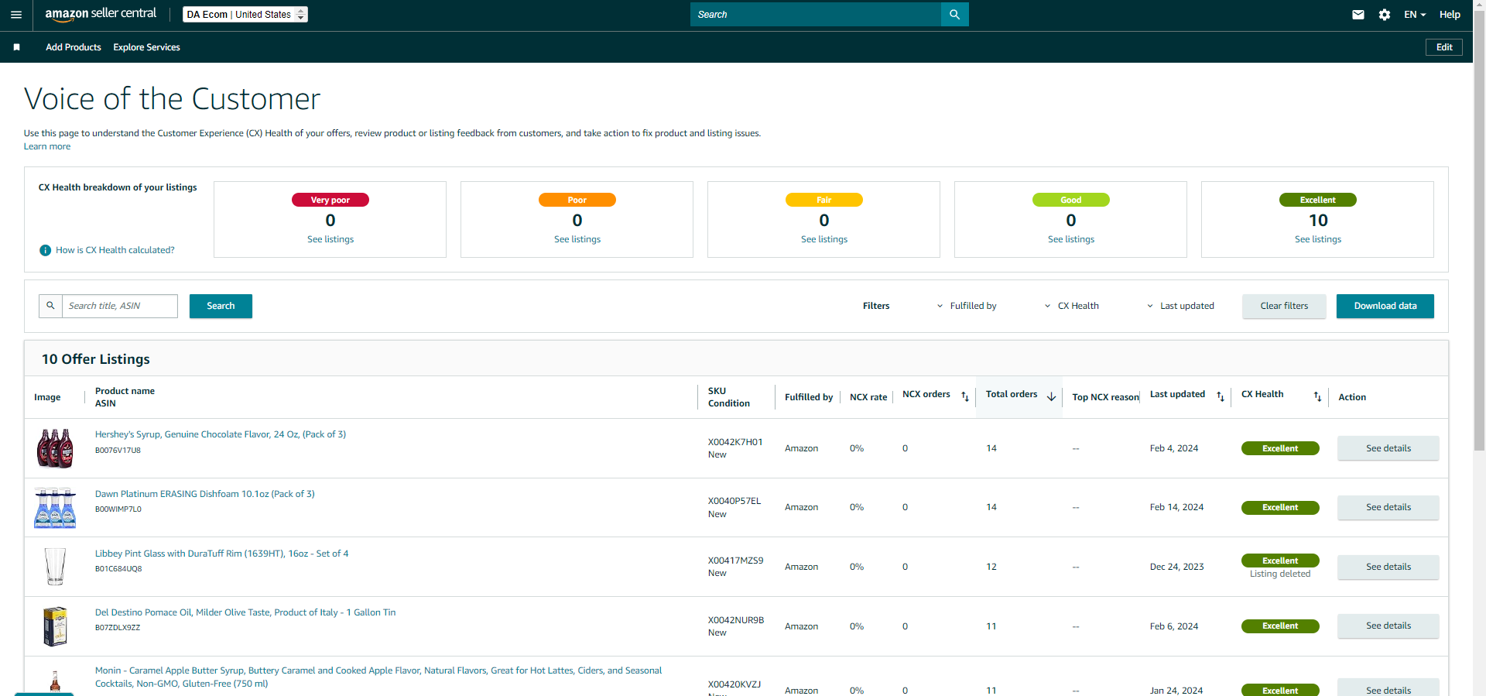Click the Excellent badge in the breakdown card
The width and height of the screenshot is (1486, 696).
click(x=1318, y=200)
